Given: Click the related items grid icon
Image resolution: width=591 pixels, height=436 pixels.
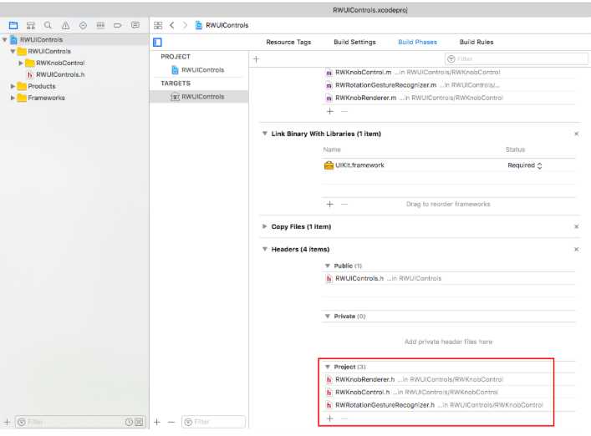Looking at the screenshot, I should (x=158, y=25).
